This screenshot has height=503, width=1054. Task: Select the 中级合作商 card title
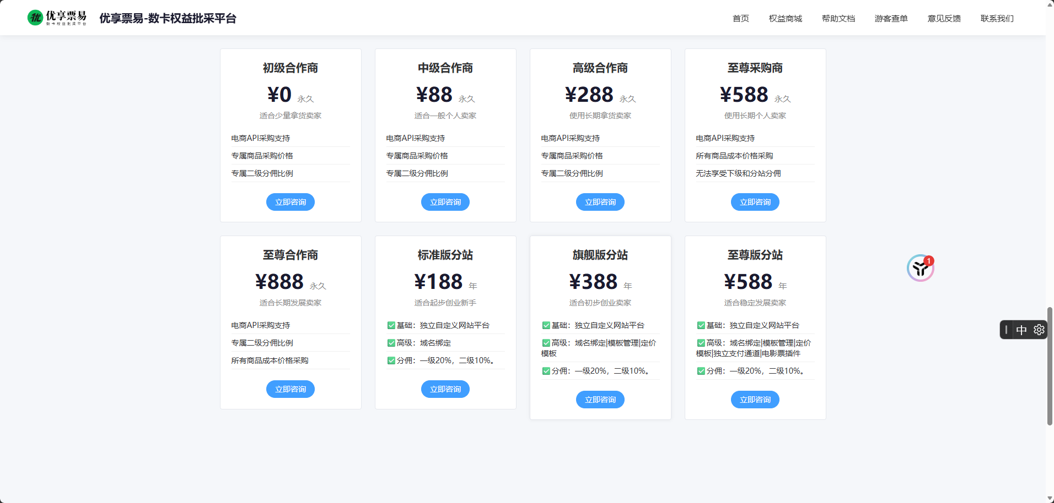[445, 68]
